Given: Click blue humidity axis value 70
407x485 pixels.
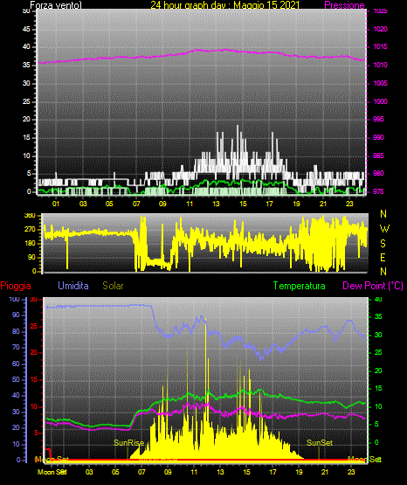Looking at the screenshot, I should coord(16,347).
